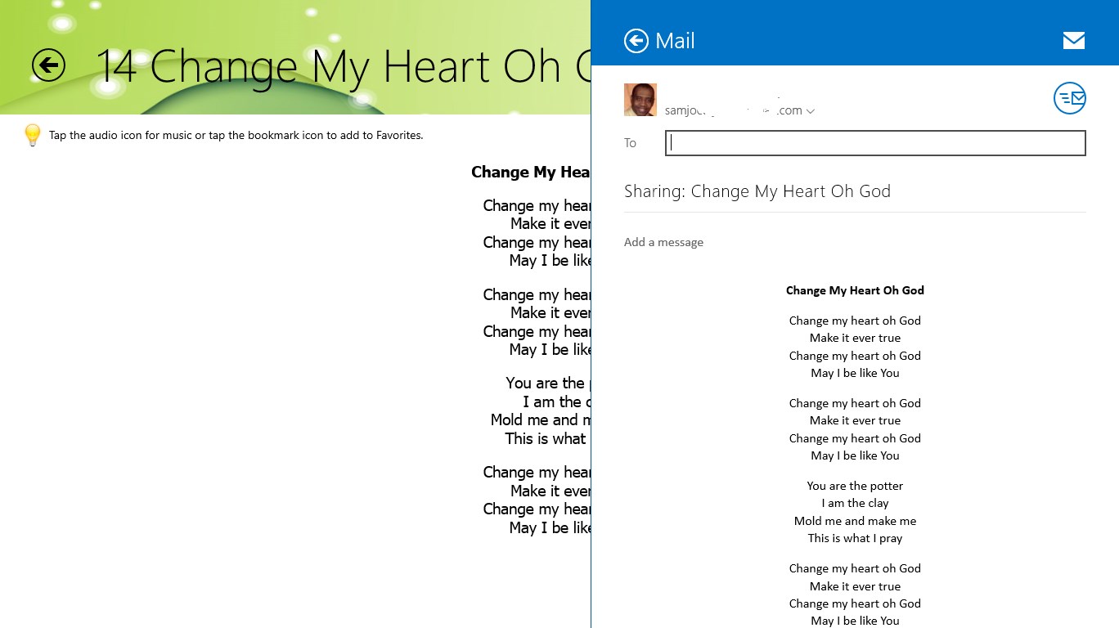Focus the To recipient field
1119x628 pixels.
[874, 143]
